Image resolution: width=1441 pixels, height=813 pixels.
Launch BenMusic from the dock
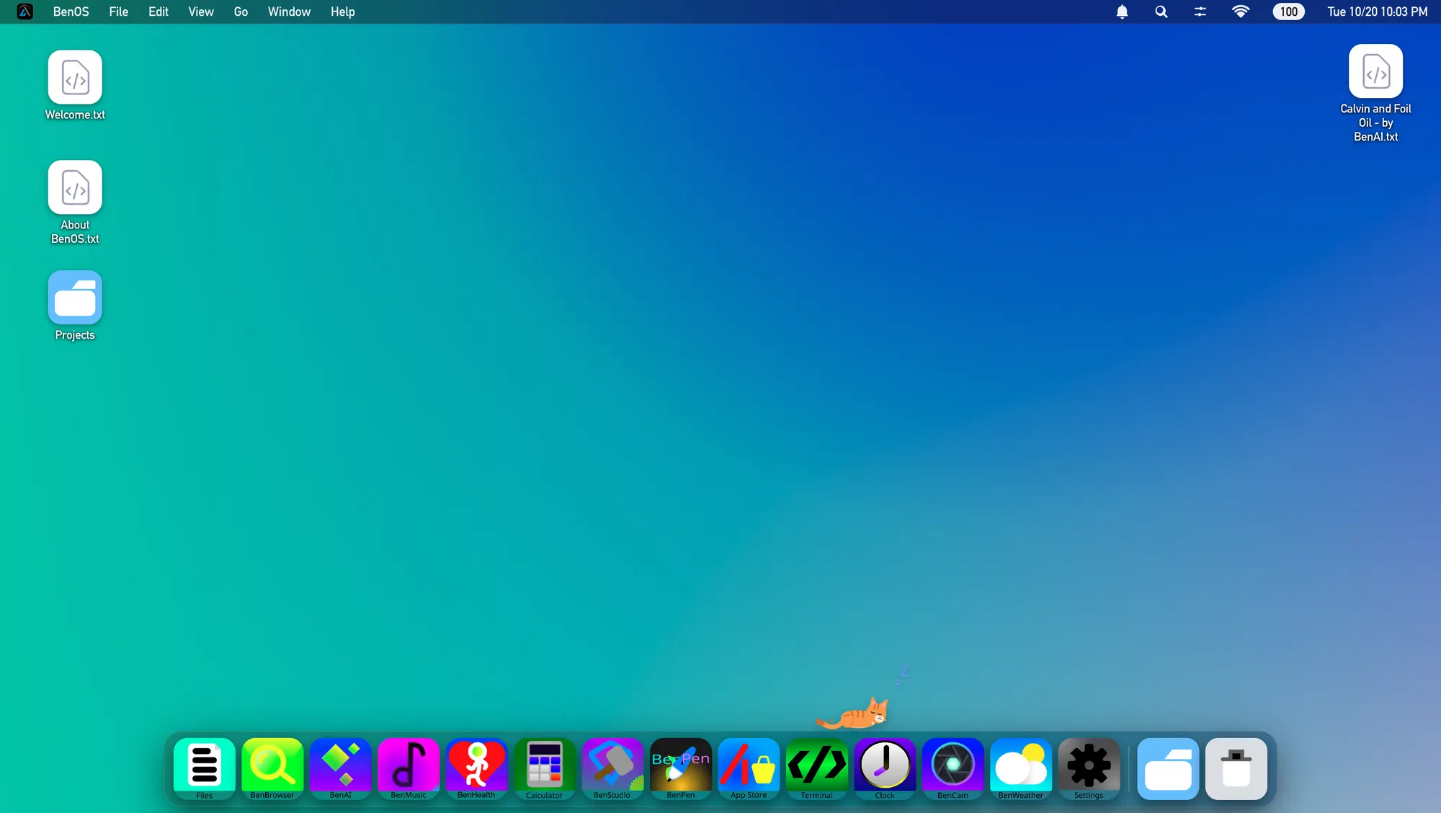pos(409,768)
